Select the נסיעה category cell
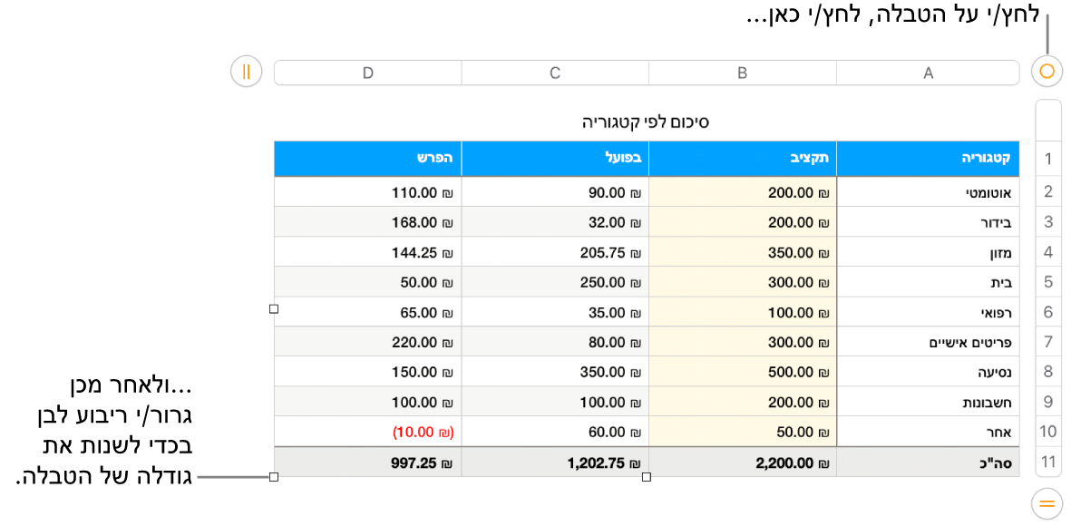Image resolution: width=1071 pixels, height=526 pixels. 929,372
